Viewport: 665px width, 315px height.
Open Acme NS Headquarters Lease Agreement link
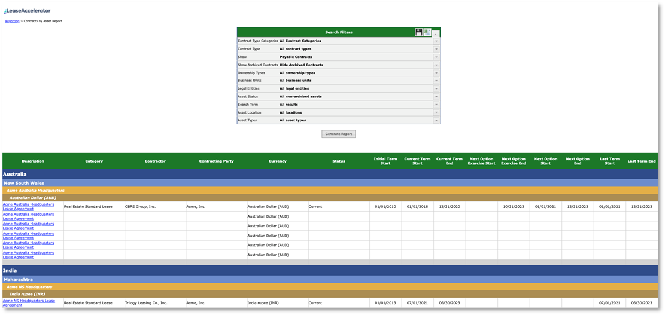pyautogui.click(x=28, y=302)
